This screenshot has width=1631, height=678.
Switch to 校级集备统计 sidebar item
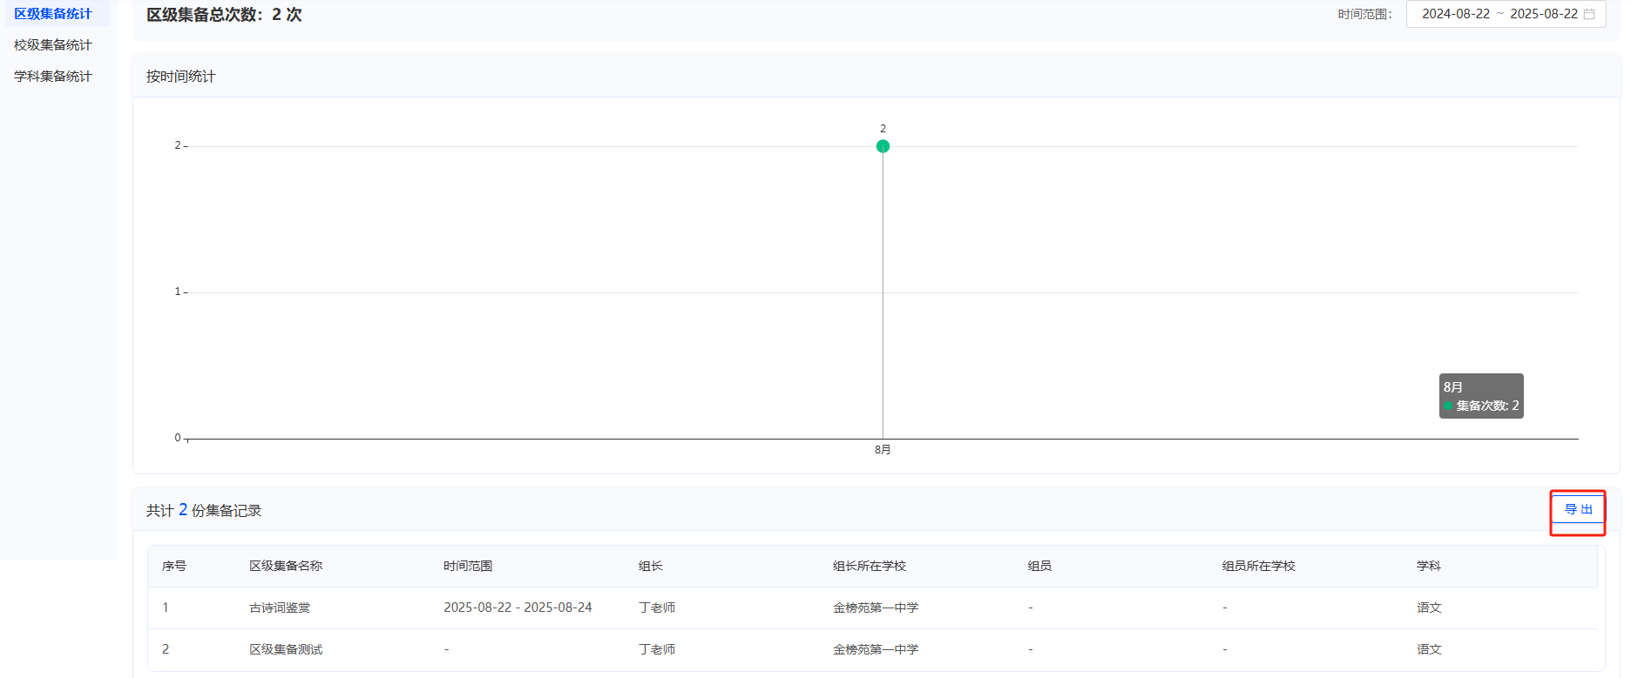coord(53,45)
